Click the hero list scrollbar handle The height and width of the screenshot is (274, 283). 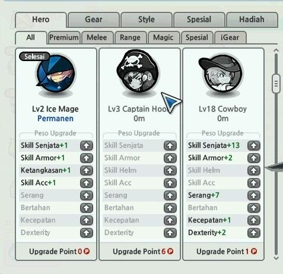coord(276,84)
